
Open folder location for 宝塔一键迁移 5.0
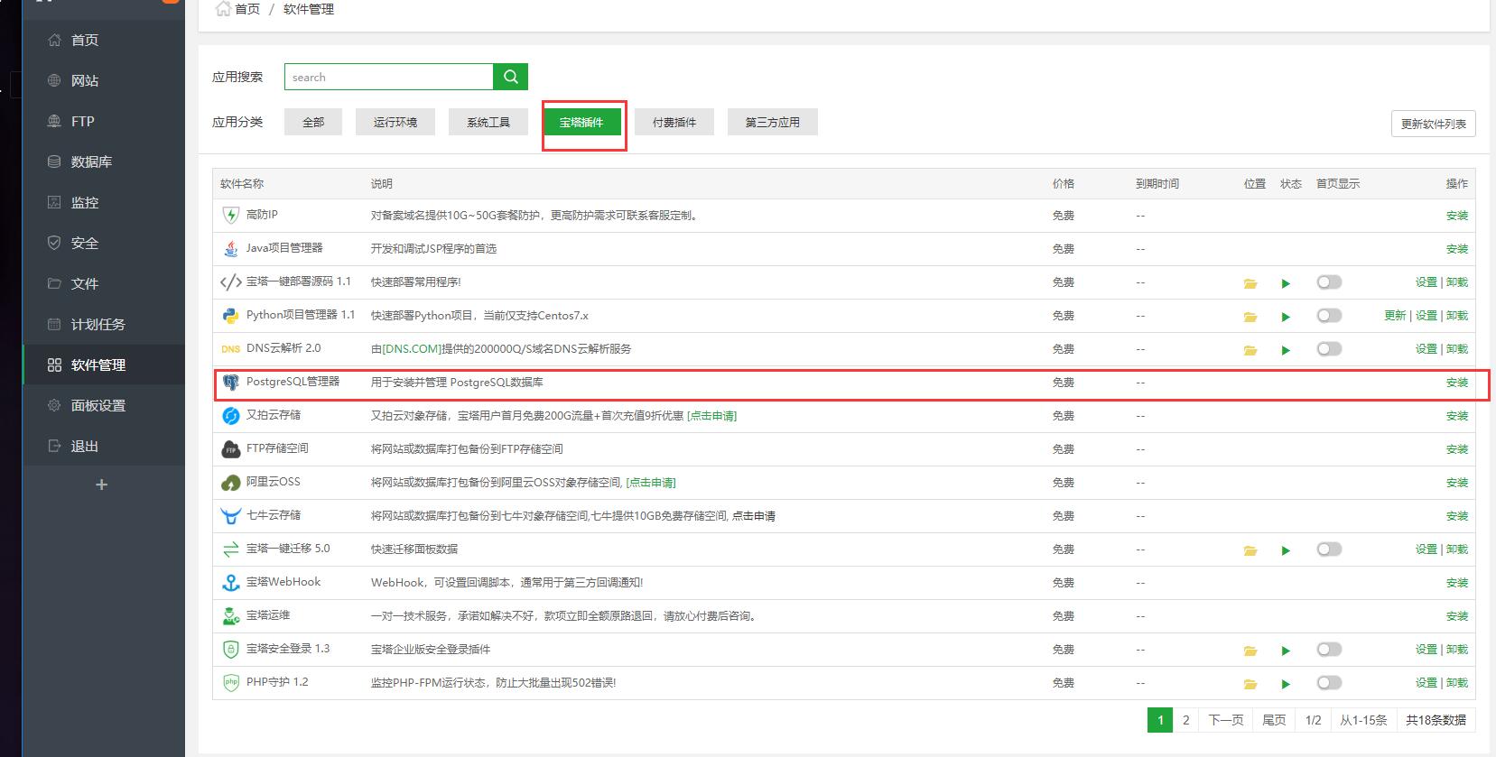[1250, 550]
